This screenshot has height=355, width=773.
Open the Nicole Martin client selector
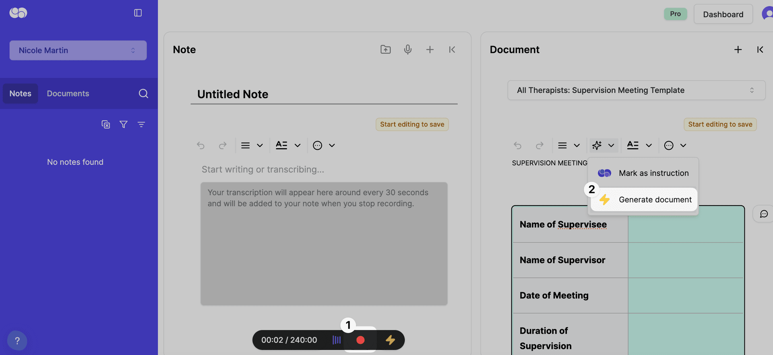click(78, 50)
